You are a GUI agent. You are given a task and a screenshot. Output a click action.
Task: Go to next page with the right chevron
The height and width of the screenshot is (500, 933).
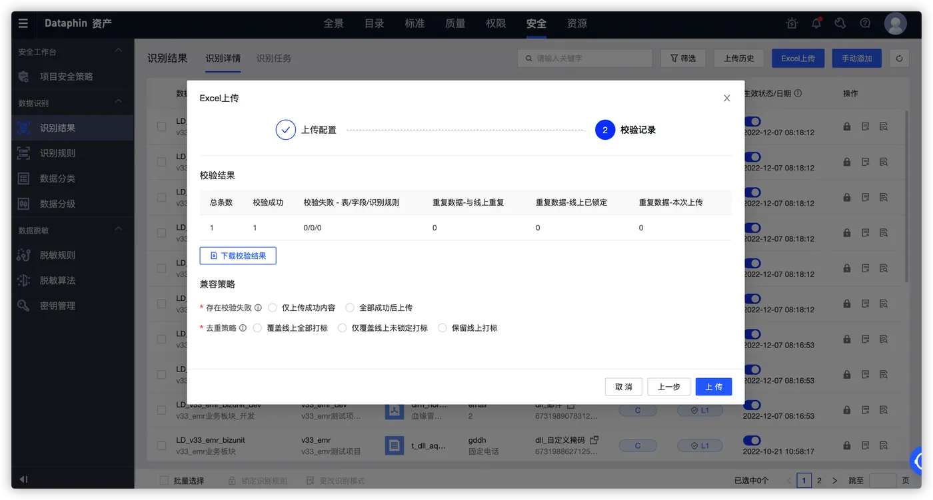(834, 480)
